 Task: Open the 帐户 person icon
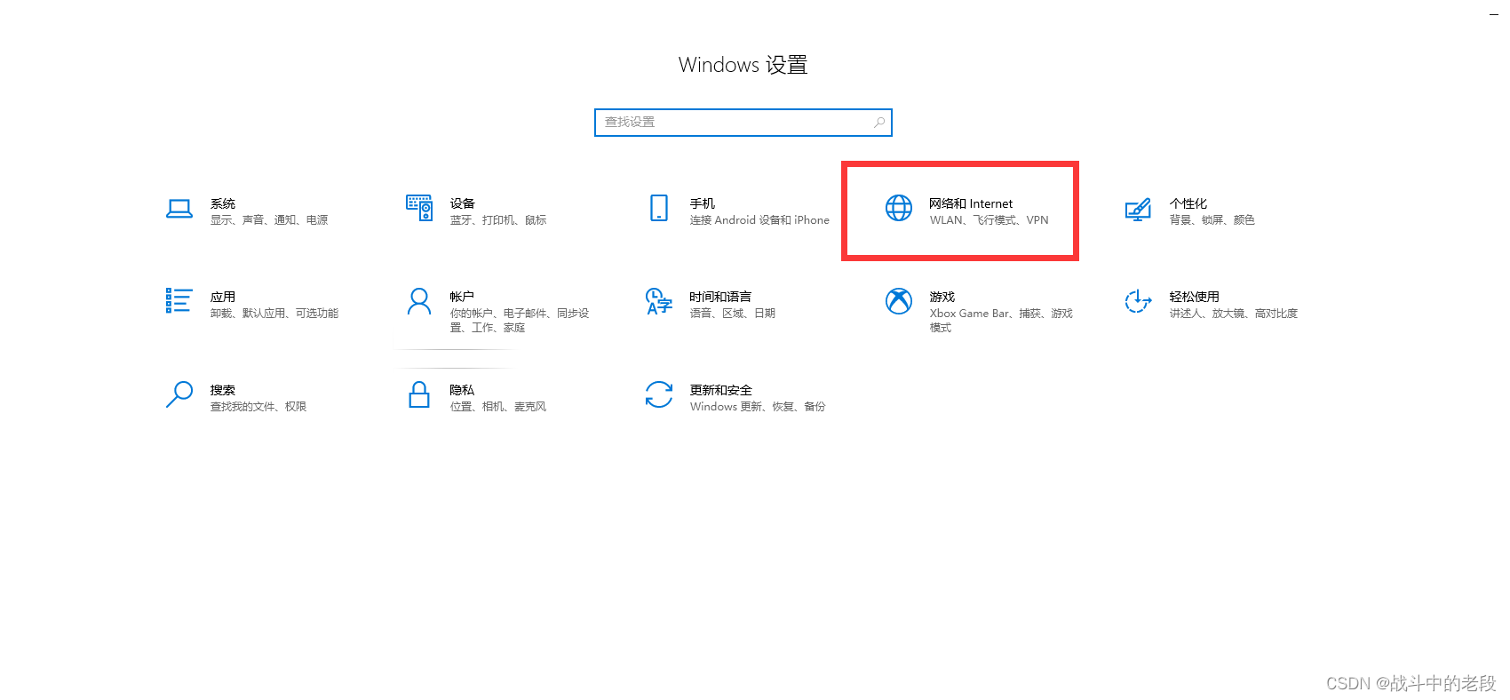pyautogui.click(x=419, y=301)
